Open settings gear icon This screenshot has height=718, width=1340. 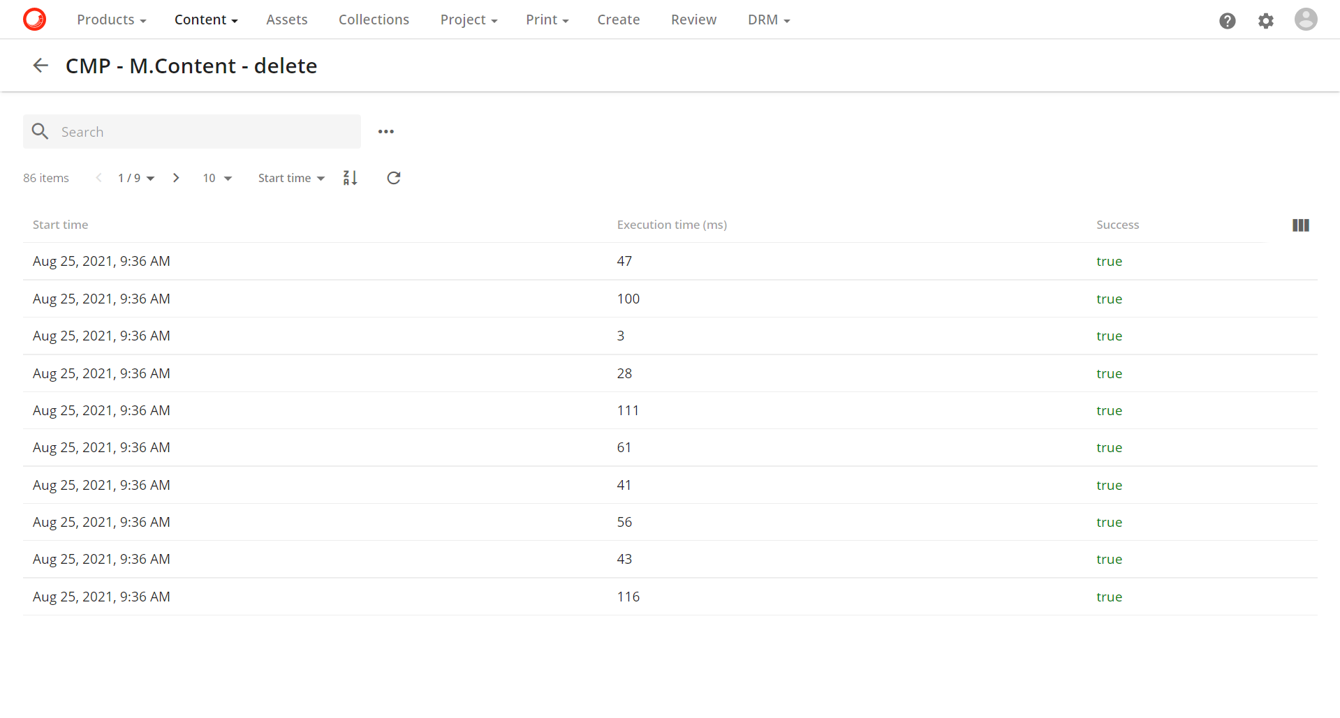[x=1265, y=21]
